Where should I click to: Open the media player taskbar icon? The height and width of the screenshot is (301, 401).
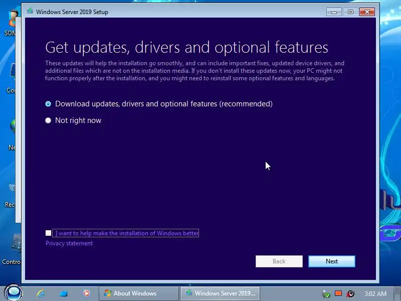tap(87, 293)
